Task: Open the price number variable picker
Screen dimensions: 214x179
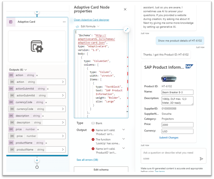Action: click(37, 136)
